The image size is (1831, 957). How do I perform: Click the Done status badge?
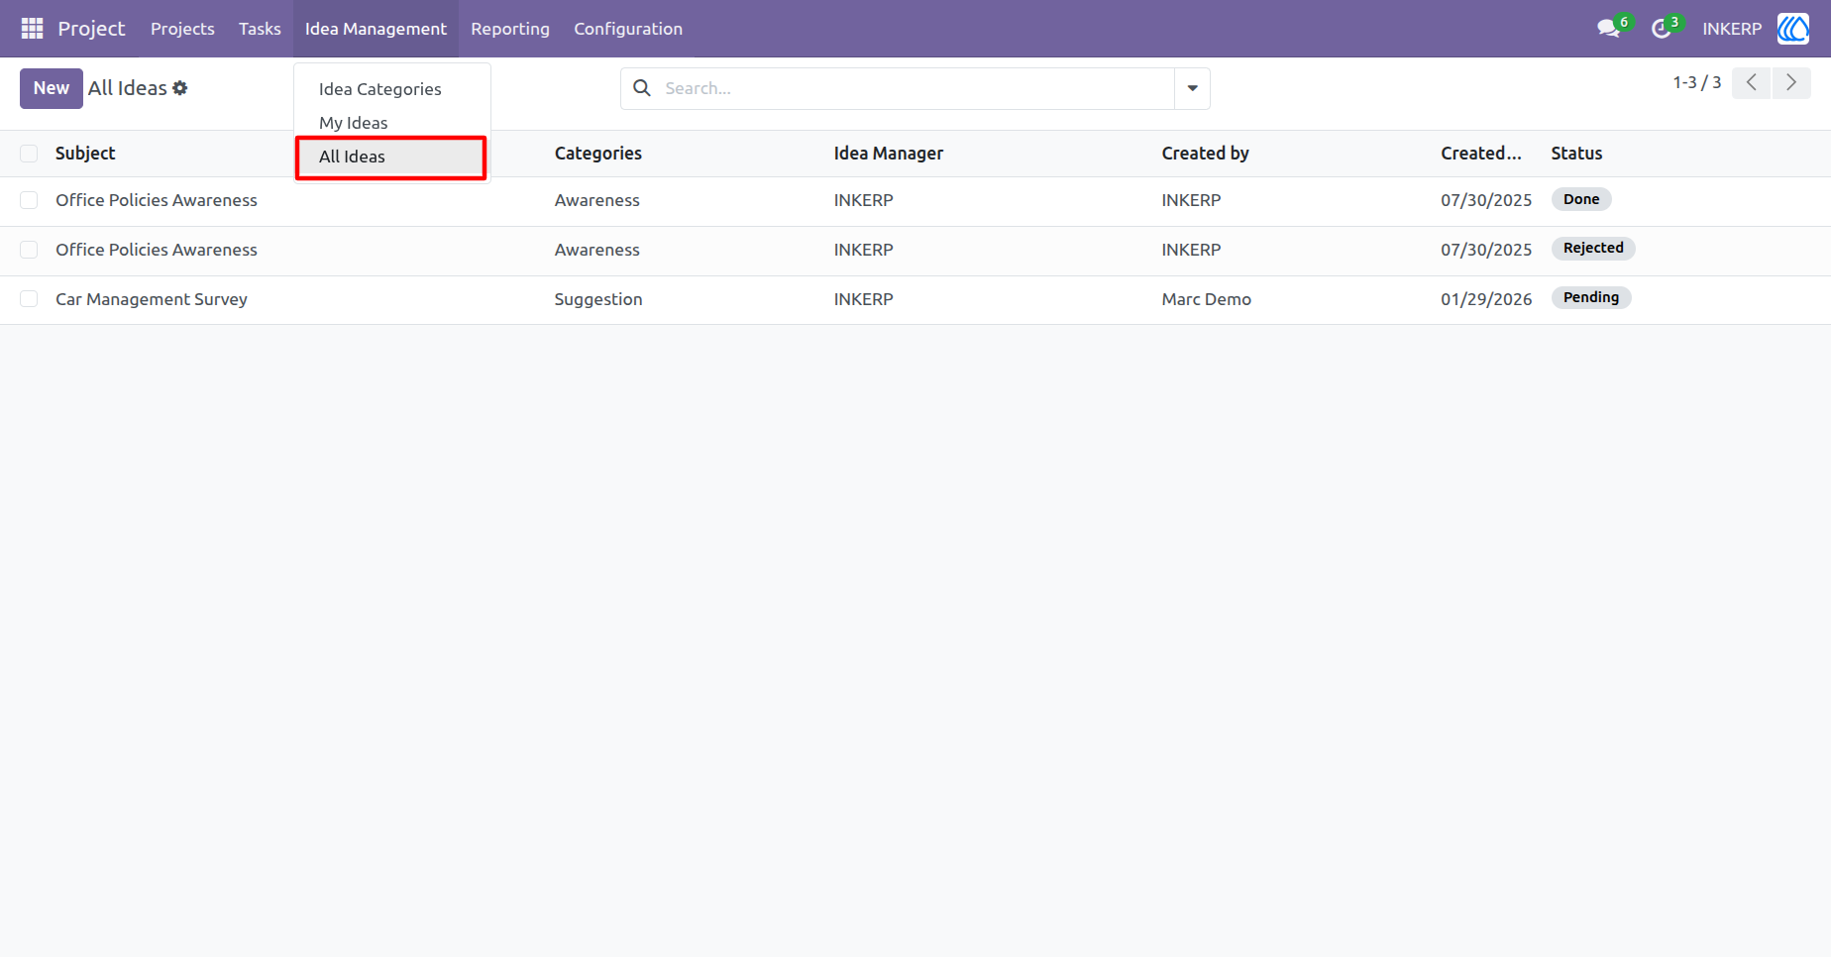pyautogui.click(x=1581, y=199)
